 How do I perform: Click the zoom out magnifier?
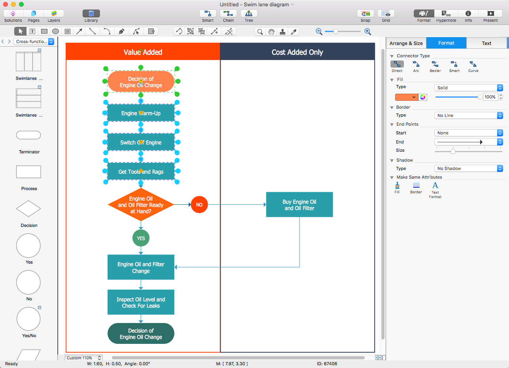[319, 32]
